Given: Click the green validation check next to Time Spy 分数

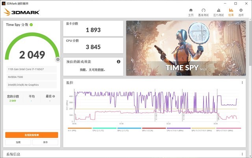Looking at the screenshot, I should 31,25.
